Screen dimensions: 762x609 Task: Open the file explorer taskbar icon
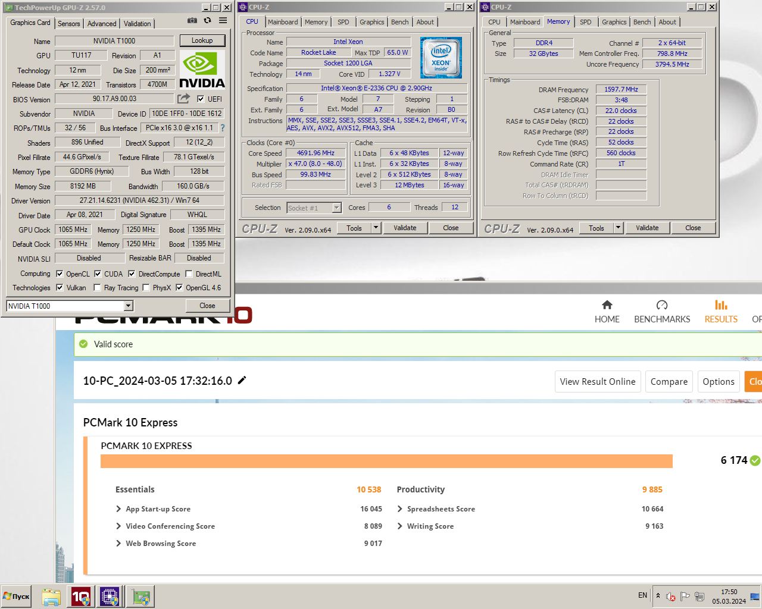[x=51, y=597]
